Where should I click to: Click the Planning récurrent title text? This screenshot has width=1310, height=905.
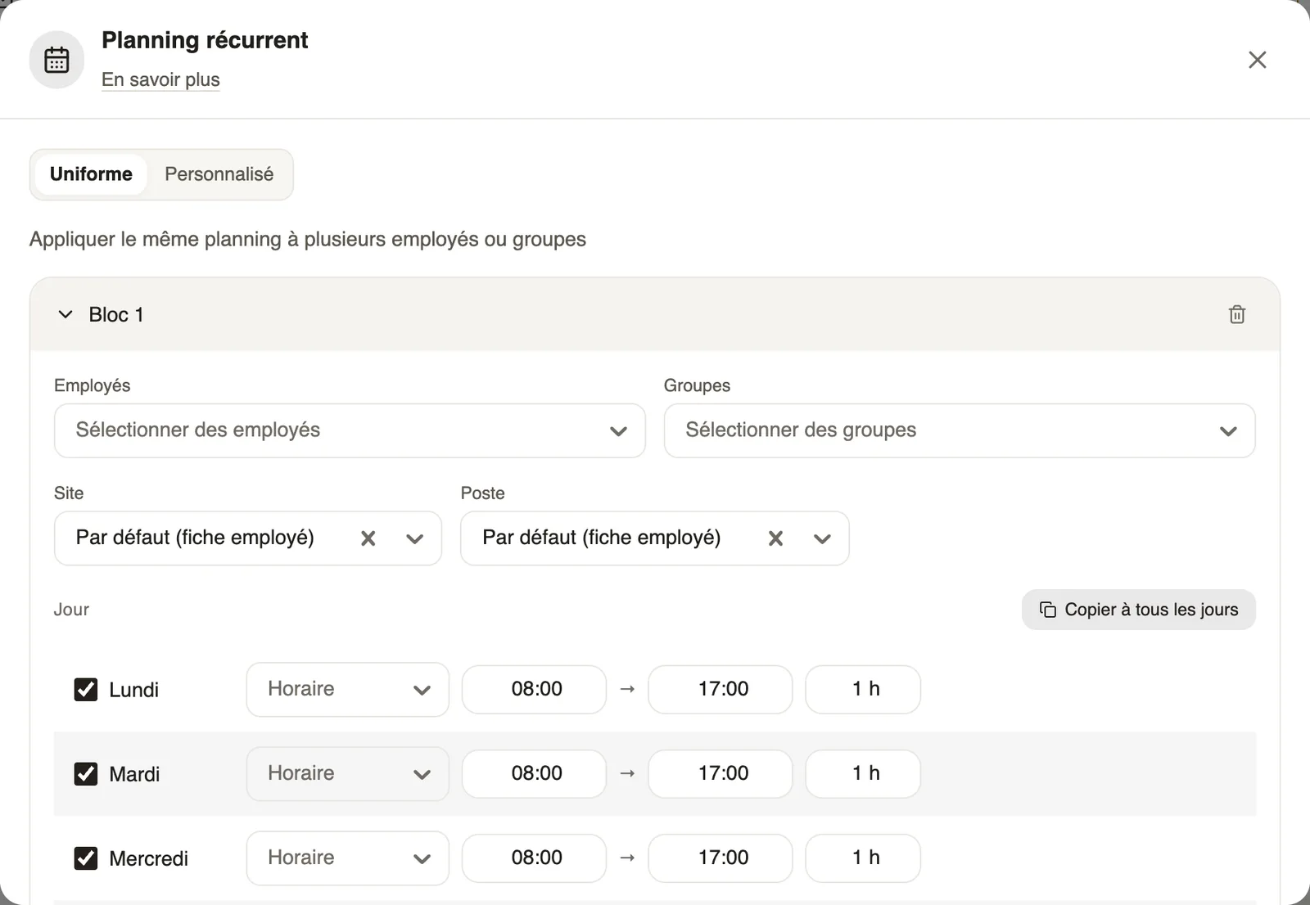[x=205, y=40]
